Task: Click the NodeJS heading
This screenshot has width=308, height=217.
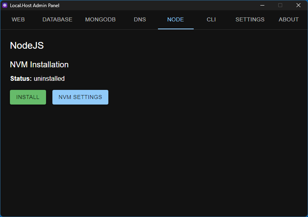Action: pyautogui.click(x=27, y=46)
